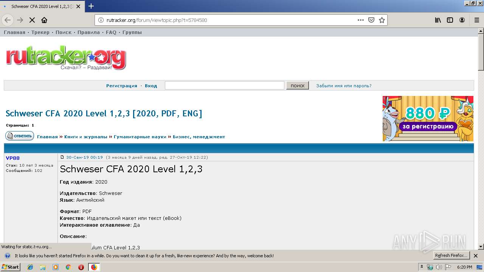Click the topic title Schweser CFA 2020 link
The width and height of the screenshot is (484, 272).
104,113
